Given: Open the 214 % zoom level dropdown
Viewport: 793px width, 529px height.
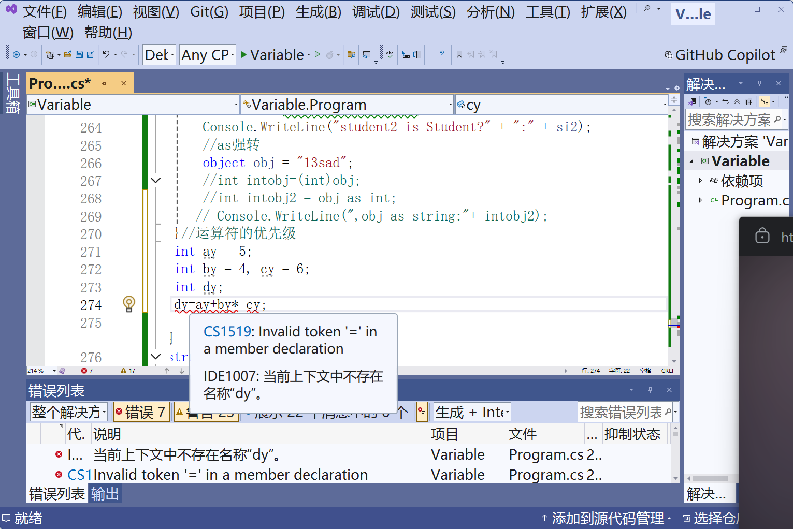Looking at the screenshot, I should [42, 371].
